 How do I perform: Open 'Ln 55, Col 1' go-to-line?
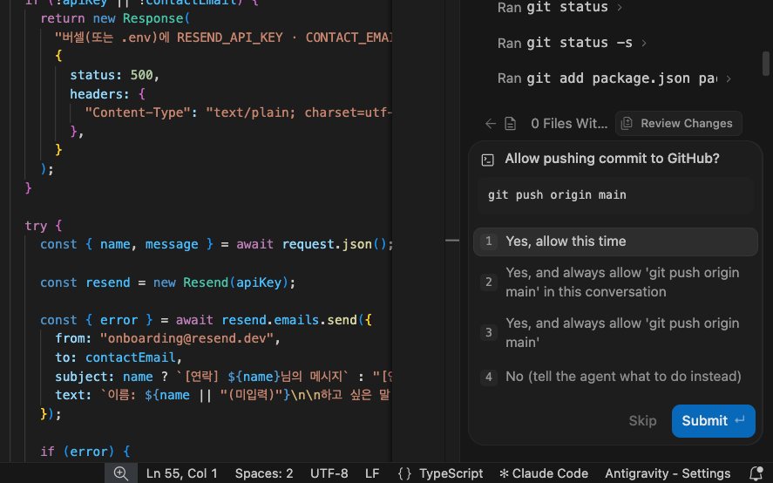click(x=181, y=473)
